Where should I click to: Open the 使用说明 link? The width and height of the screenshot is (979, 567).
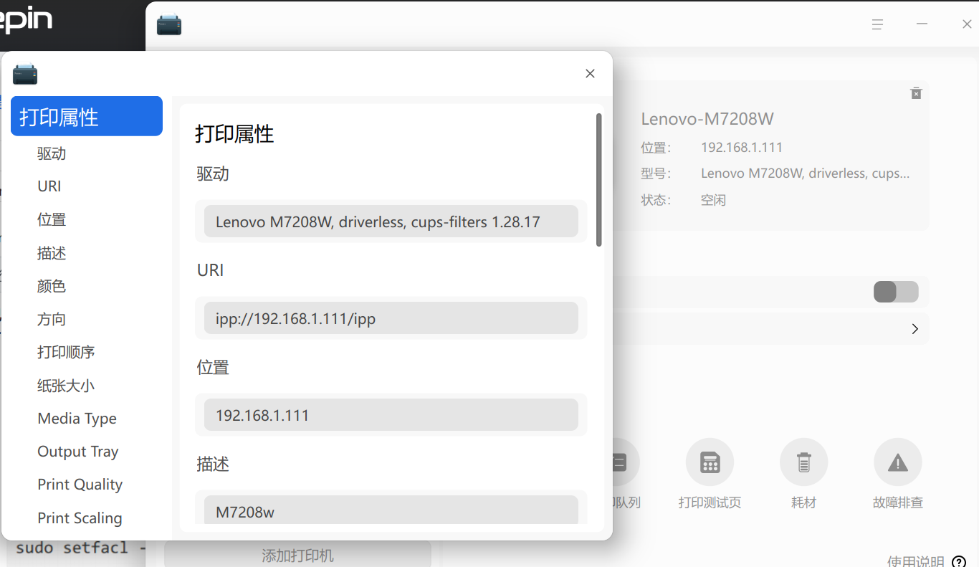916,562
